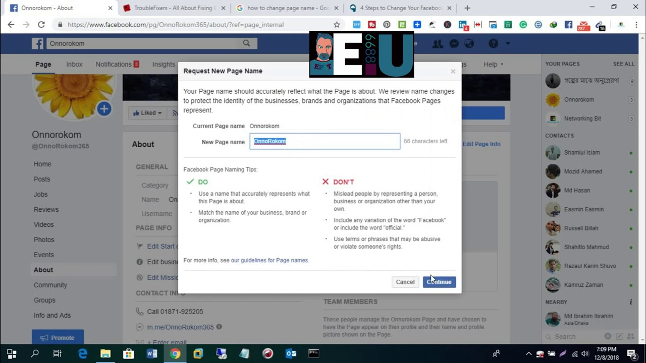646x363 pixels.
Task: Click the Edit Page Info link
Action: (x=481, y=144)
